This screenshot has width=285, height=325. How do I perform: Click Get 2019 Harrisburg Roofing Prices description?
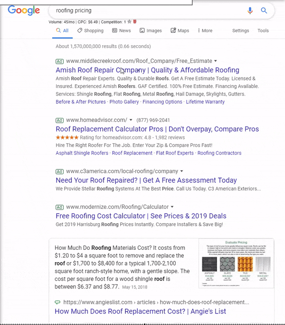[x=139, y=224]
